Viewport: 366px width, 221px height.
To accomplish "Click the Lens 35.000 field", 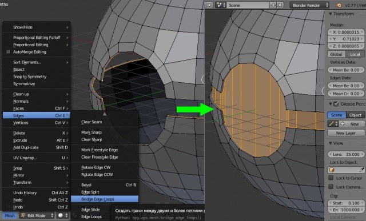I will (346, 154).
